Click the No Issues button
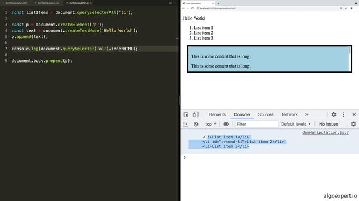This screenshot has width=359, height=201. tap(328, 124)
